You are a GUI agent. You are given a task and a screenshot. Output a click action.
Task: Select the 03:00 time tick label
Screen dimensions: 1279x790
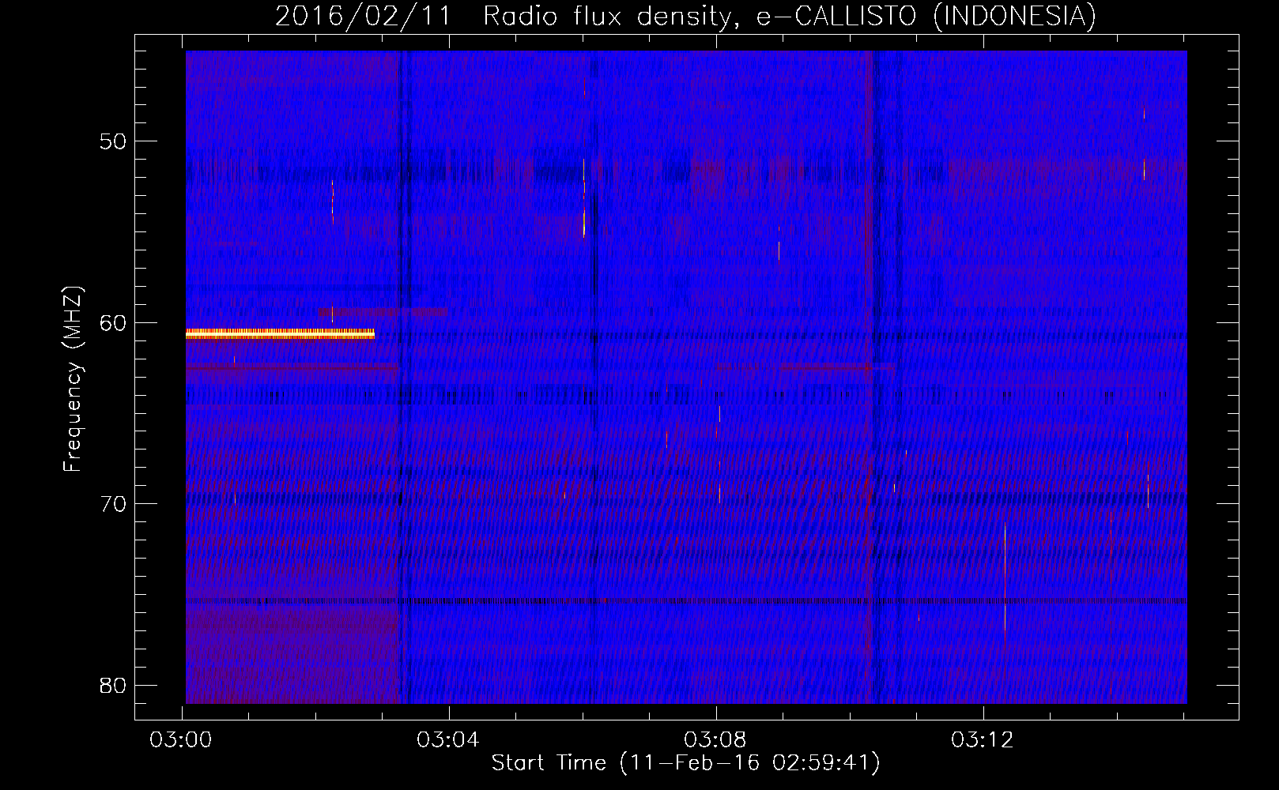point(181,740)
